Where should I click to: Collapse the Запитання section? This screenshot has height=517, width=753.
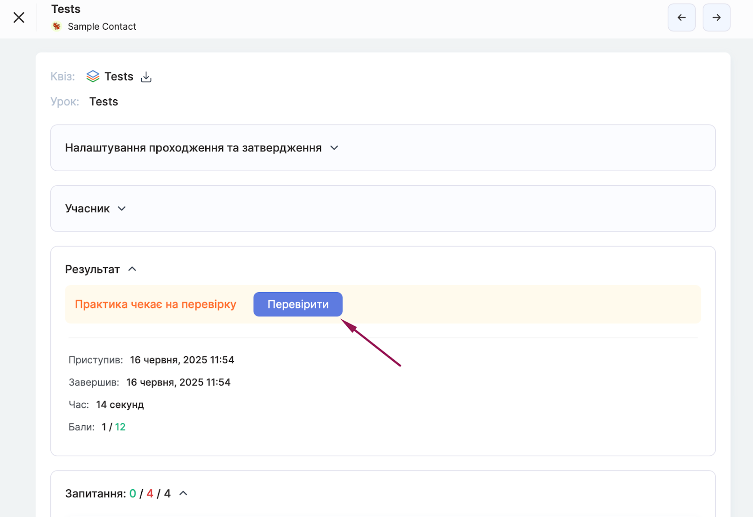184,493
